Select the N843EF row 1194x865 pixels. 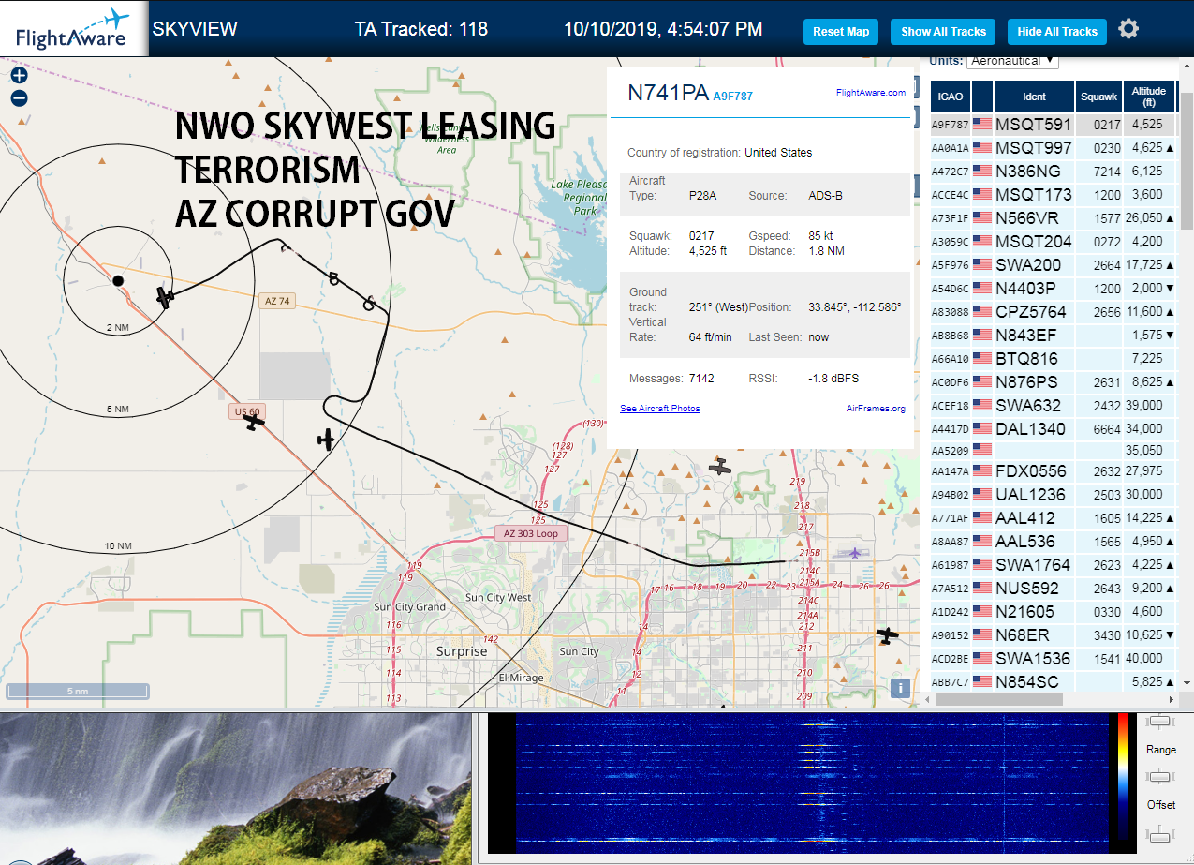(1054, 335)
